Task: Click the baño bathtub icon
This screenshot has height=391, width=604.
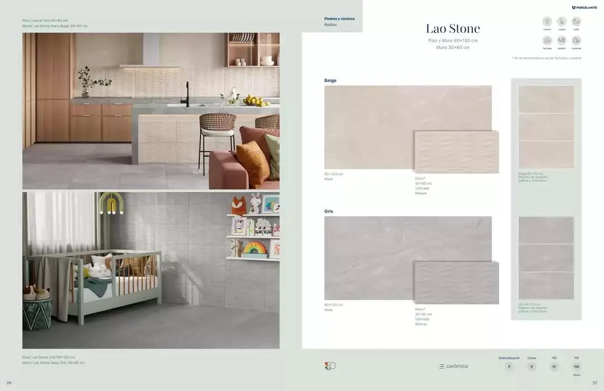Action: [x=576, y=22]
